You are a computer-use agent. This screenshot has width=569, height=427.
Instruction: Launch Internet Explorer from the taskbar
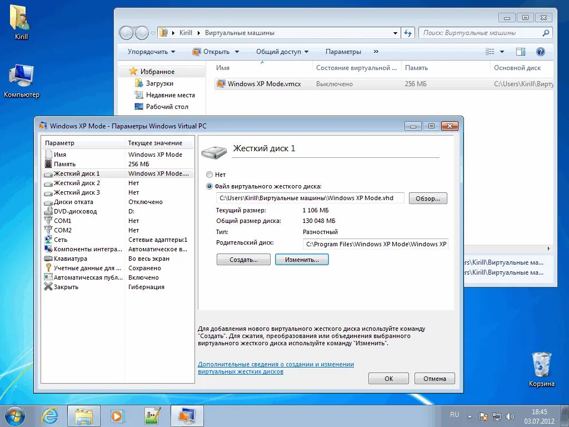pyautogui.click(x=50, y=416)
